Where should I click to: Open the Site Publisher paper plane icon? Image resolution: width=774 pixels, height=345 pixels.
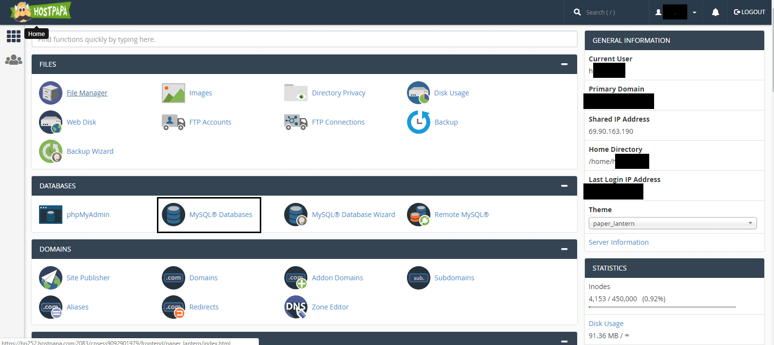click(x=51, y=278)
